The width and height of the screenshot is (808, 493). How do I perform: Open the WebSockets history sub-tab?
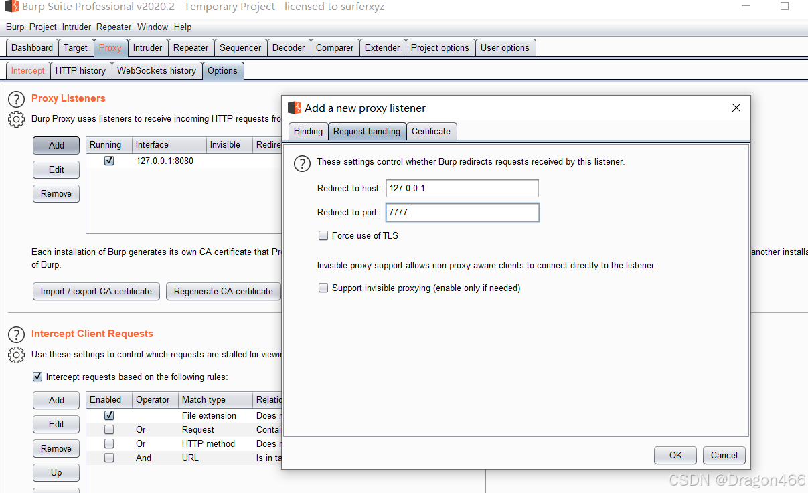[157, 70]
